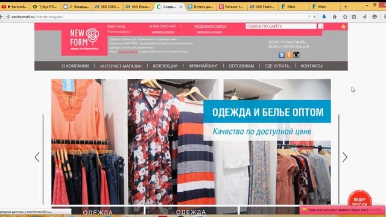The height and width of the screenshot is (217, 386).
Task: Go to browser home page icon
Action: pyautogui.click(x=335, y=17)
